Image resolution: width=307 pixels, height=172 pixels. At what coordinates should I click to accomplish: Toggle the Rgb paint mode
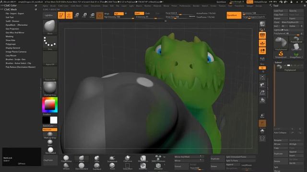[x=118, y=13]
